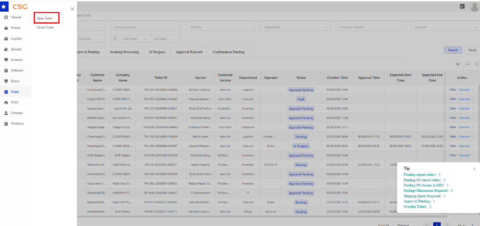480x226 pixels.
Task: Open Operate dropdown for ticket 004836
Action: pyautogui.click(x=466, y=155)
